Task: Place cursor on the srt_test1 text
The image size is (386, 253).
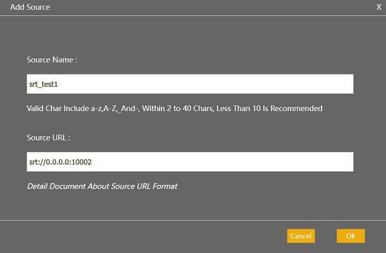Action: [43, 84]
